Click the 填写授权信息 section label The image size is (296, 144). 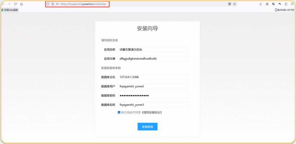pos(110,40)
